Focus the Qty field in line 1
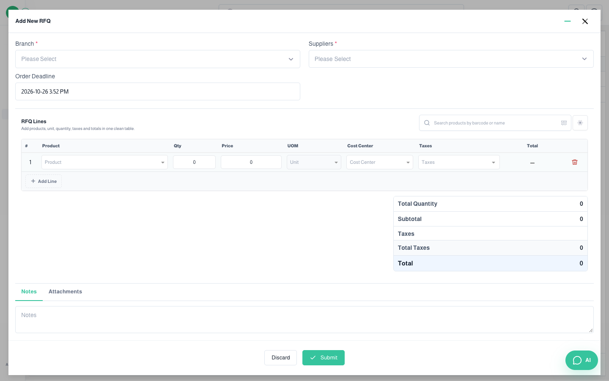609x381 pixels. (194, 162)
